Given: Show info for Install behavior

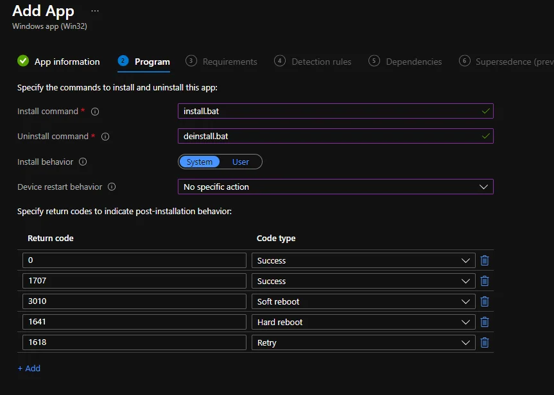Looking at the screenshot, I should 83,162.
